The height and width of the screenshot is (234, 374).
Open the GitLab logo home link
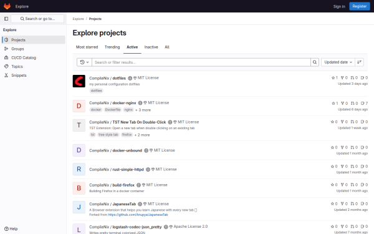coord(7,6)
